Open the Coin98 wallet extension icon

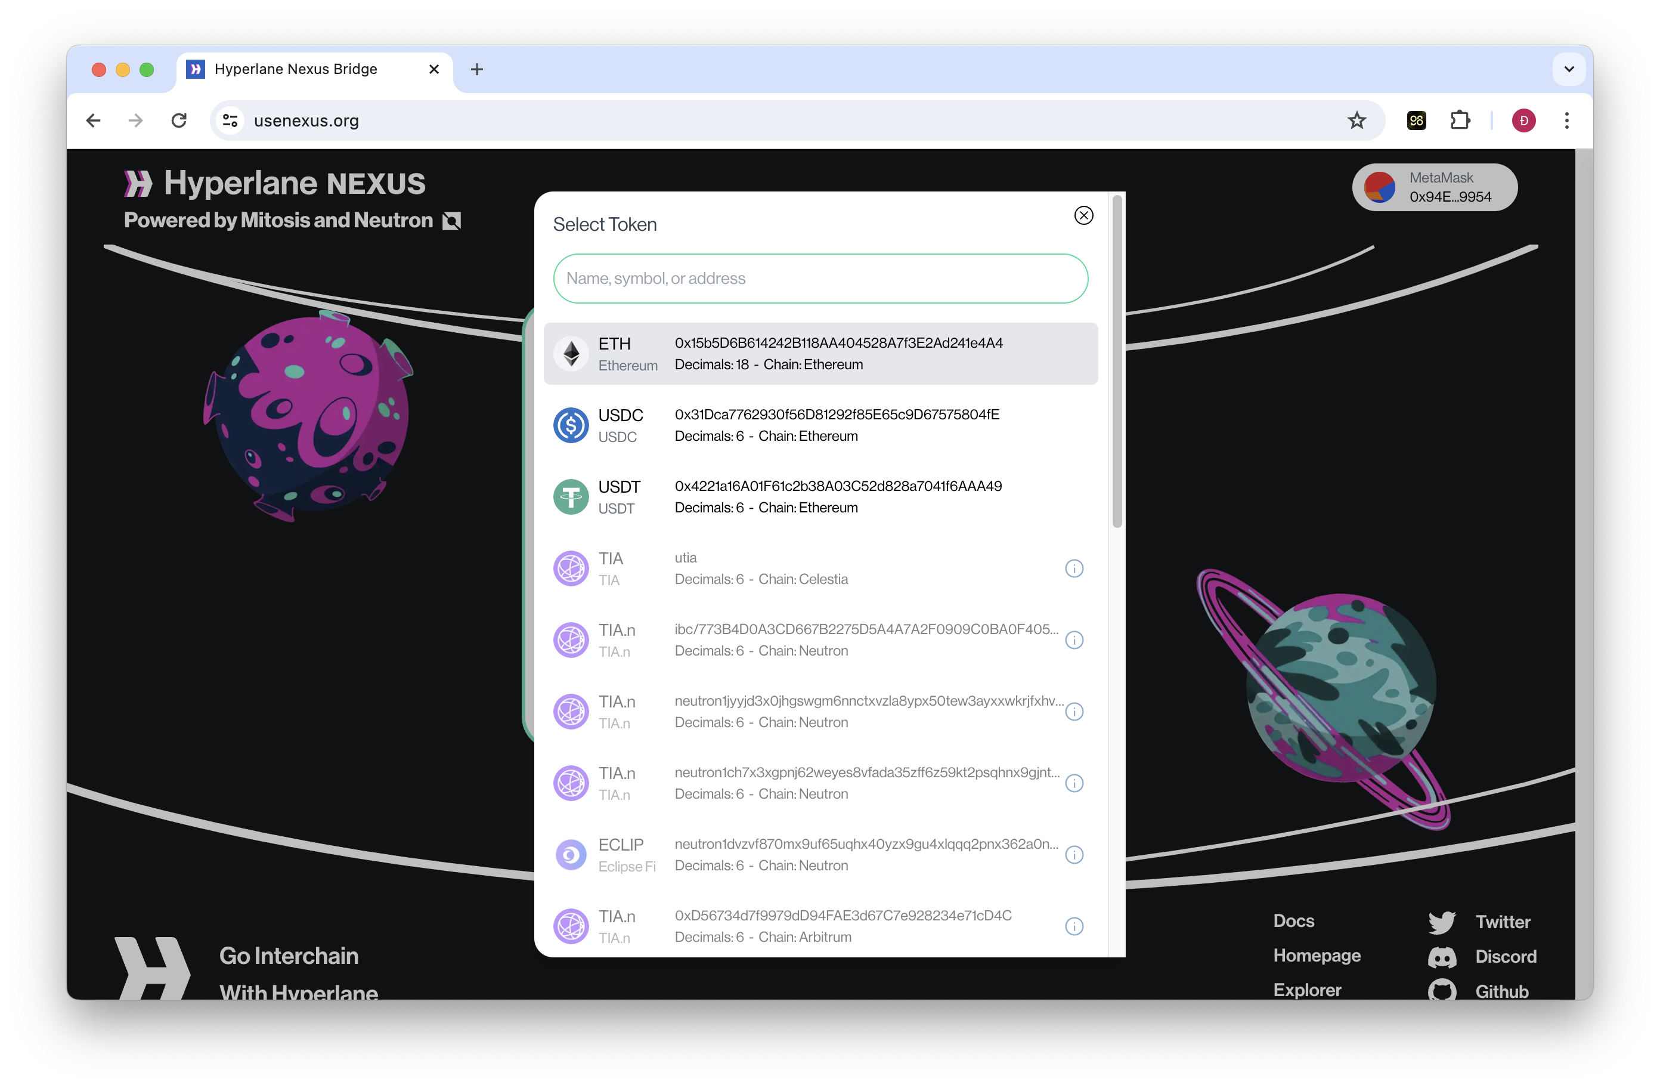coord(1416,120)
